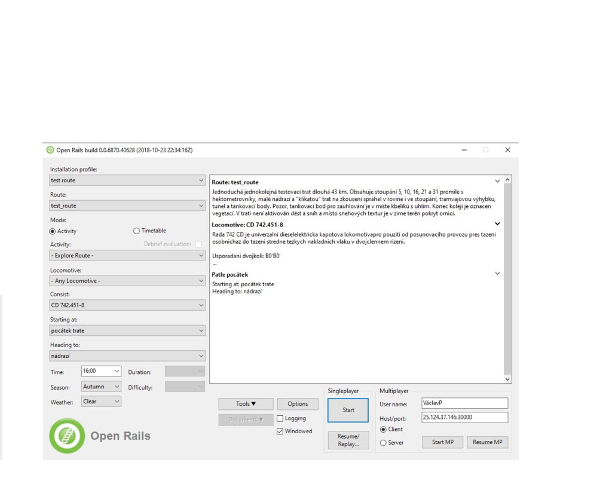Image resolution: width=612 pixels, height=490 pixels.
Task: Expand the Locomotive: CD 742.451-8 section chevron
Action: [x=497, y=223]
